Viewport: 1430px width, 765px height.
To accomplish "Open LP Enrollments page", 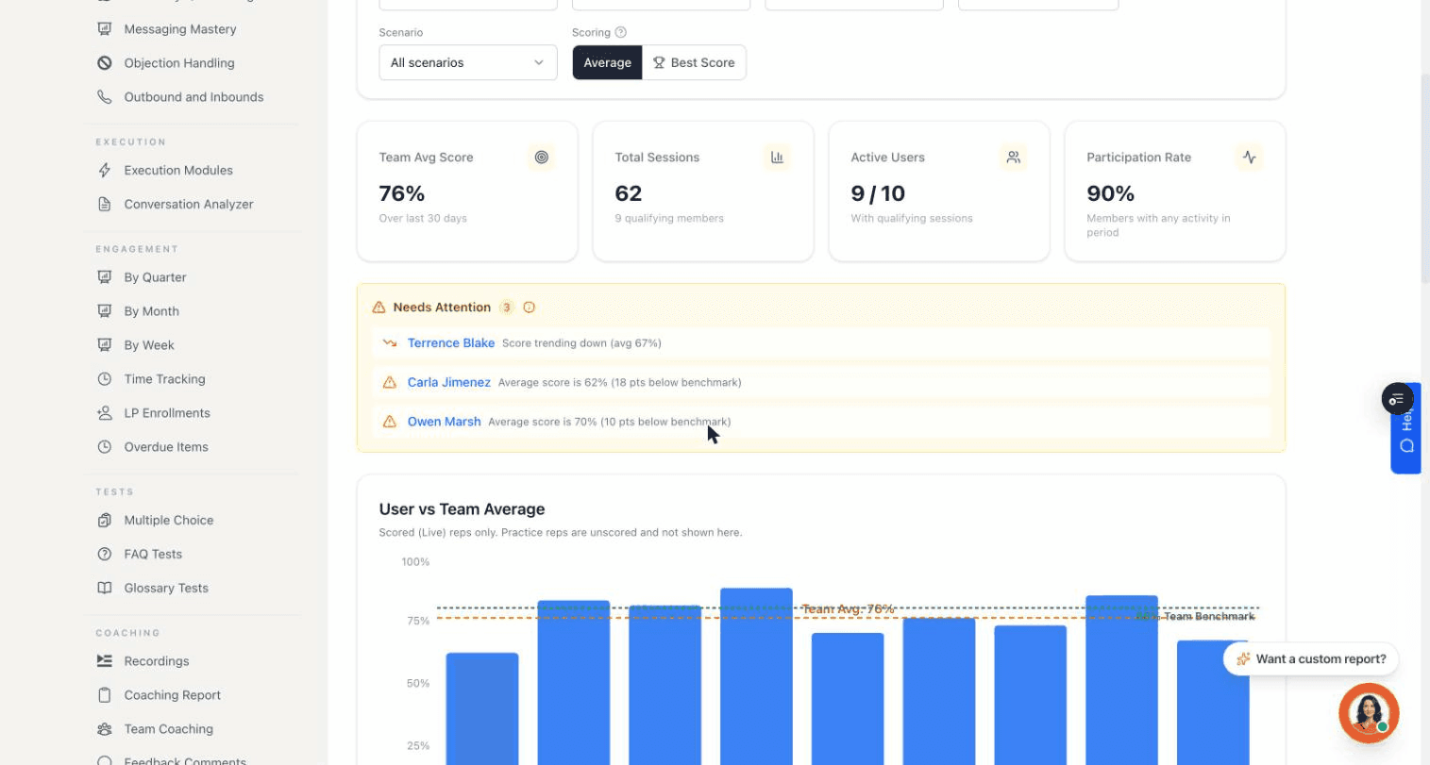I will coord(167,413).
